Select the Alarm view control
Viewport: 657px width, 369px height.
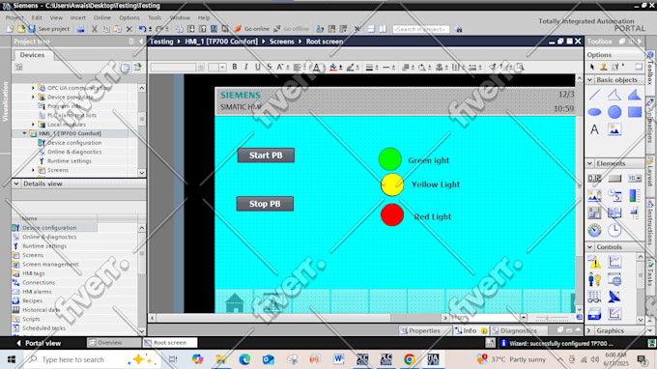(x=594, y=262)
